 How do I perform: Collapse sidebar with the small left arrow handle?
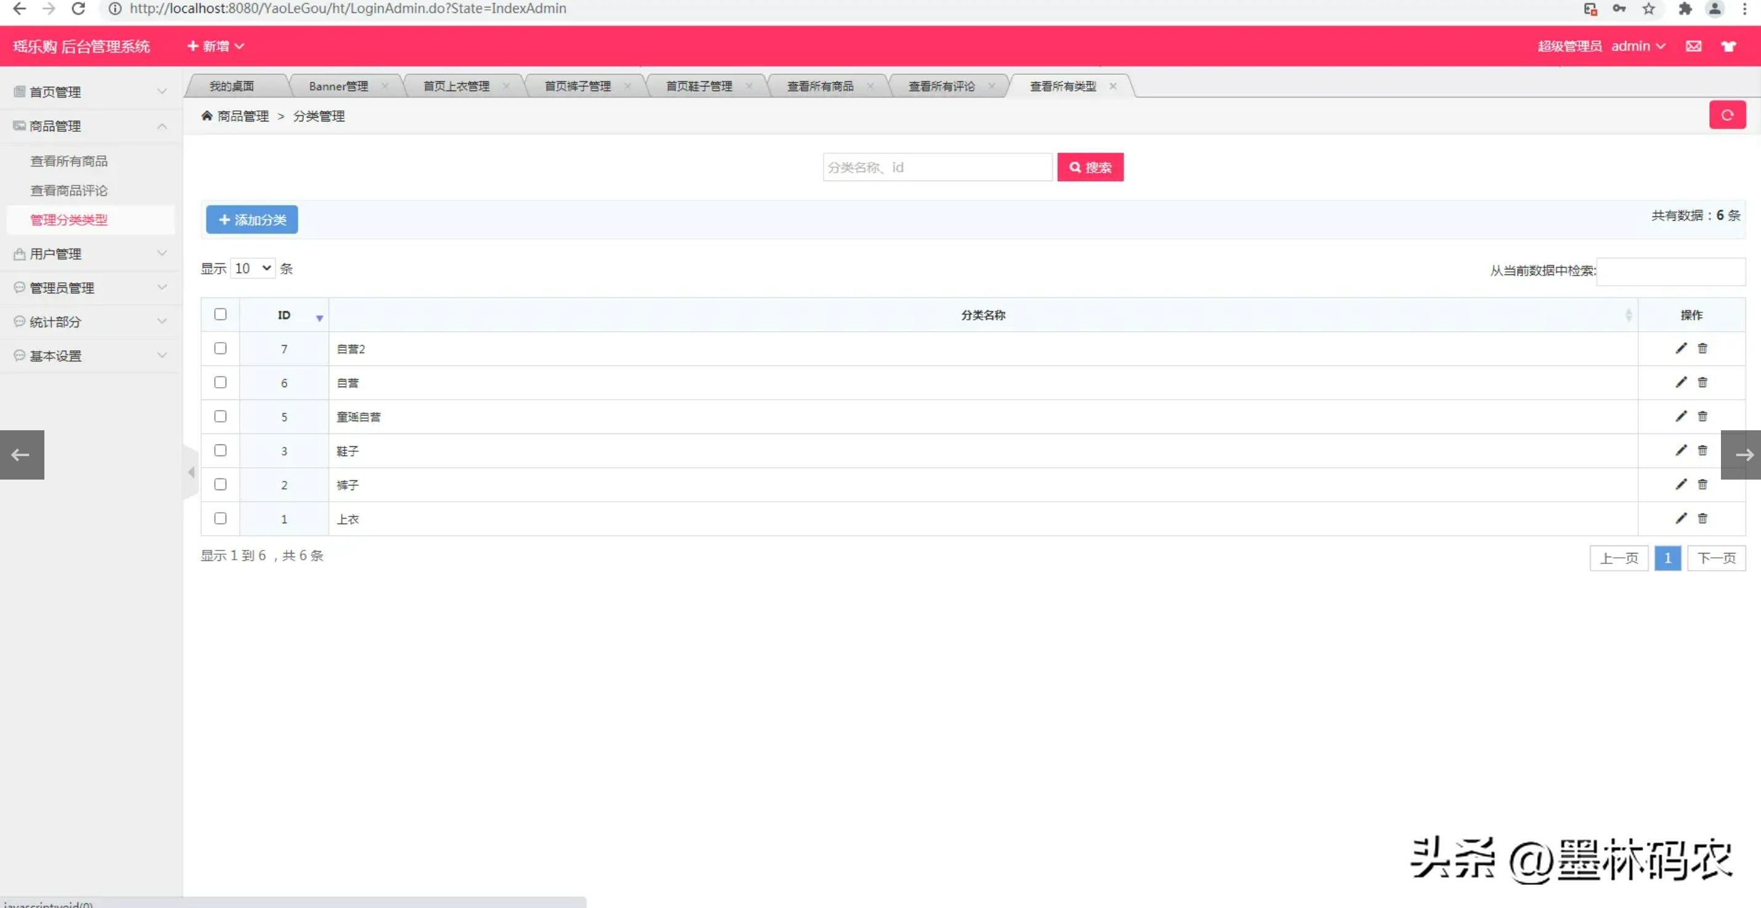(192, 472)
